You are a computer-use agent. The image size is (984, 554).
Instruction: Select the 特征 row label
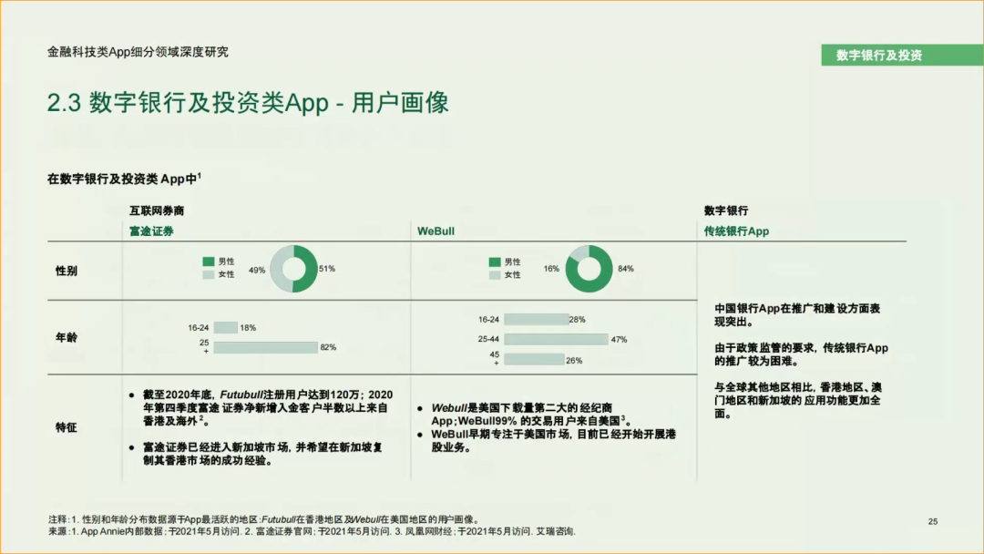67,428
